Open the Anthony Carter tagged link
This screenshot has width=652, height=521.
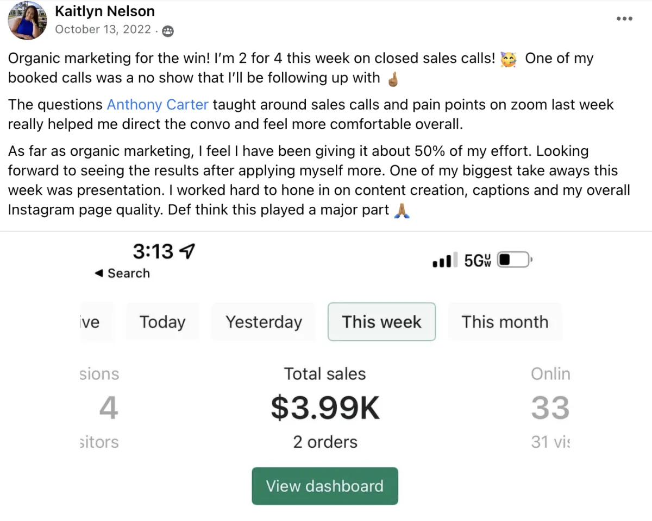coord(158,104)
